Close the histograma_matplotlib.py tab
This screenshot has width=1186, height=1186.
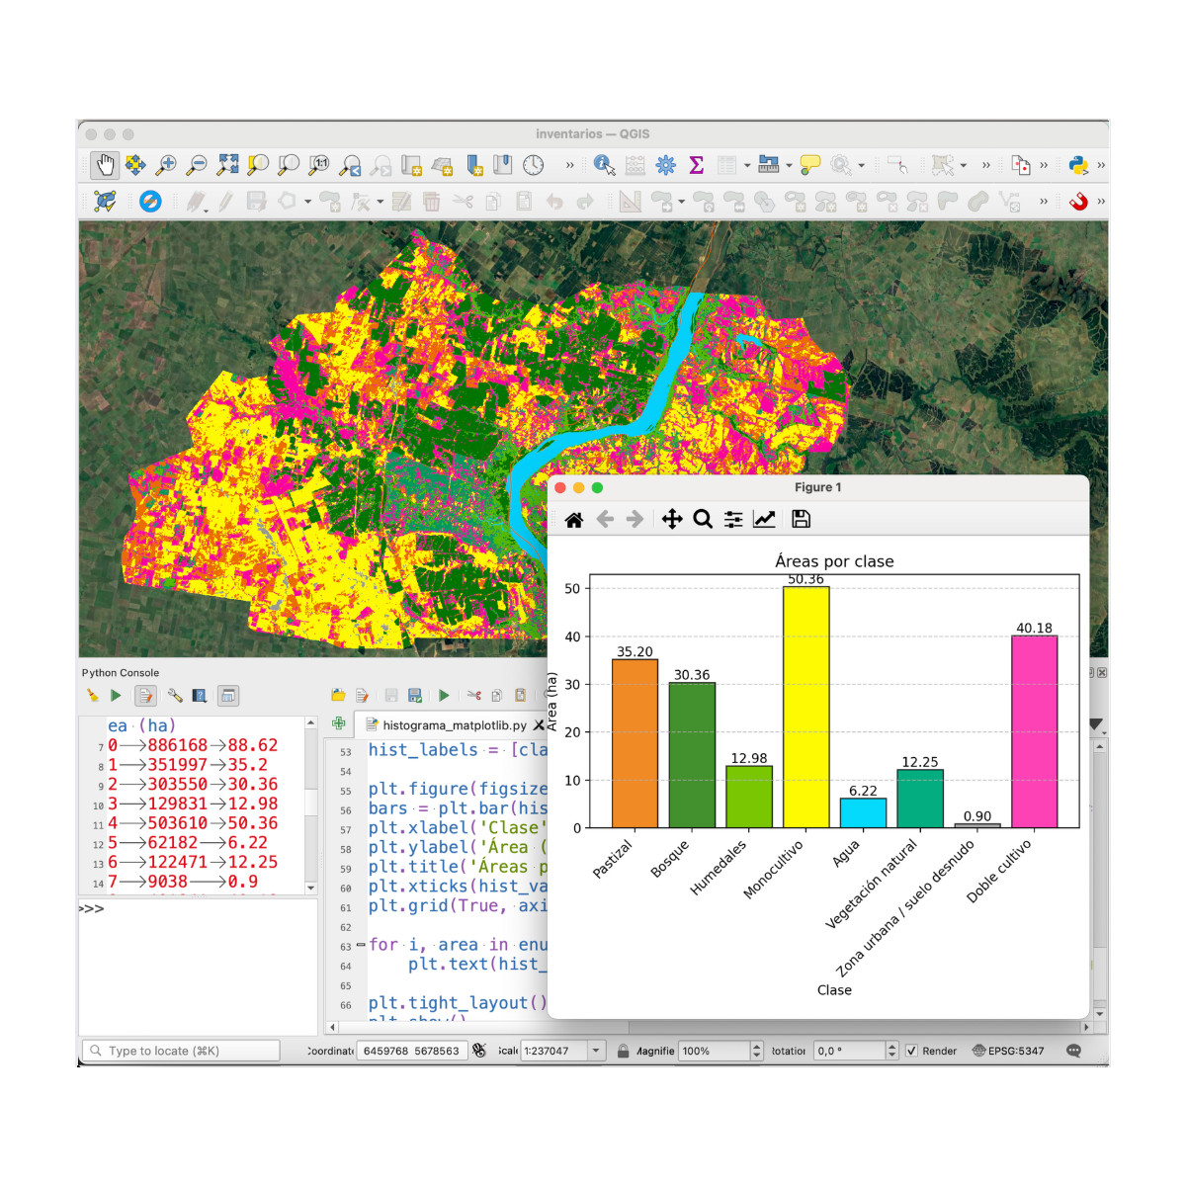[x=539, y=725]
